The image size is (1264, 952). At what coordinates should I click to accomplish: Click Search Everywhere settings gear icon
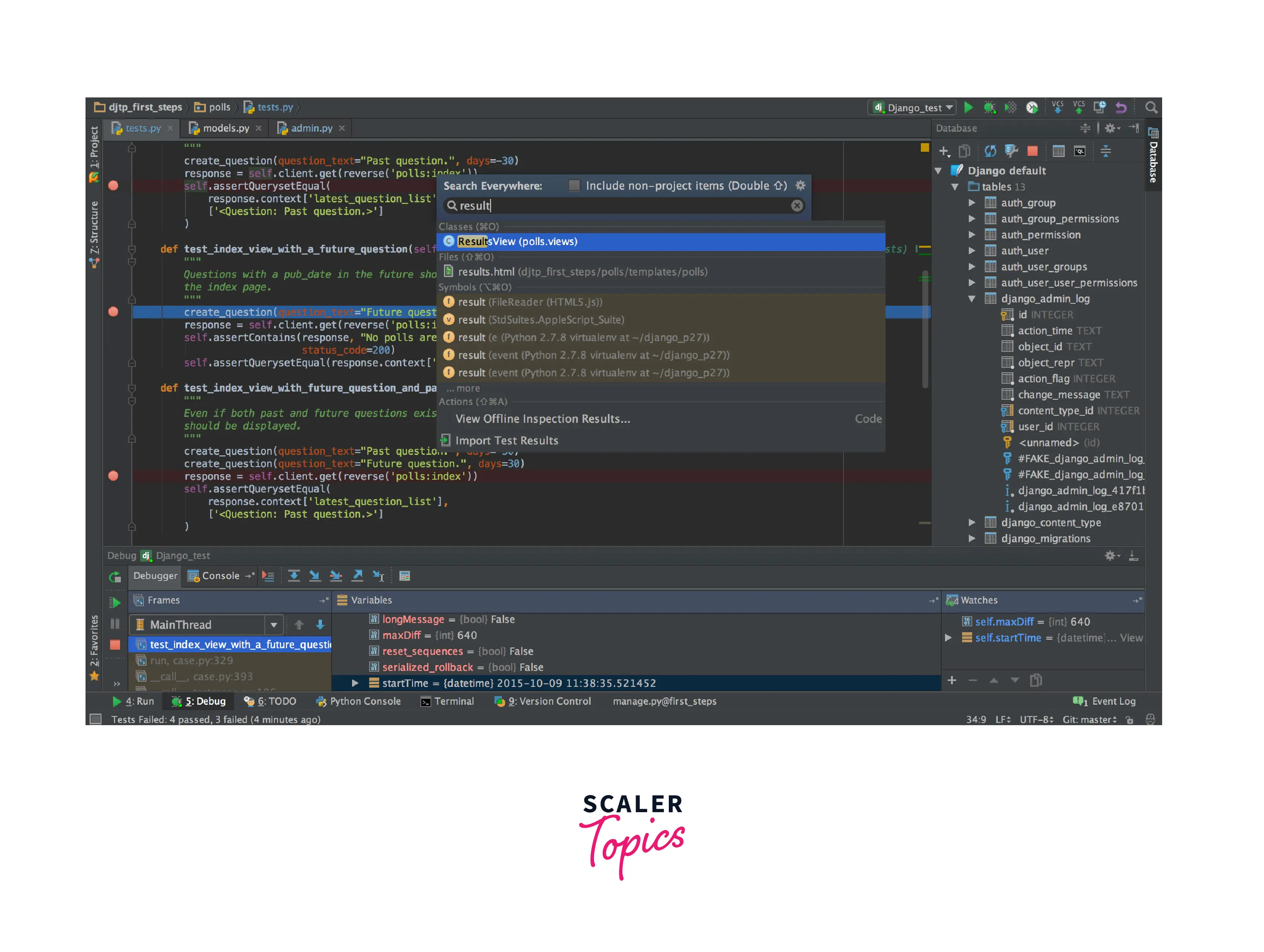coord(800,186)
